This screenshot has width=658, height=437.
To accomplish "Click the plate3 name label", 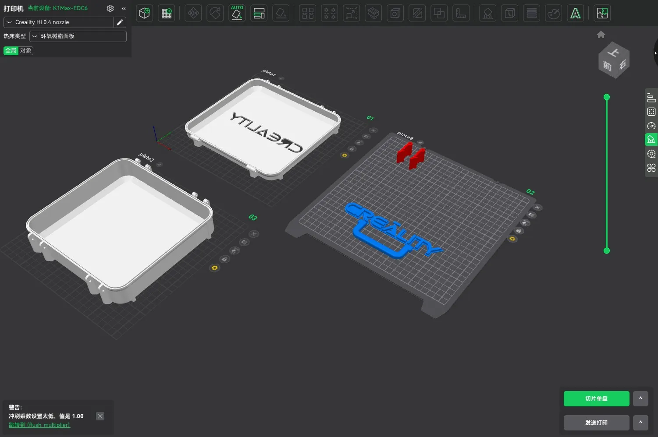I will (x=146, y=157).
